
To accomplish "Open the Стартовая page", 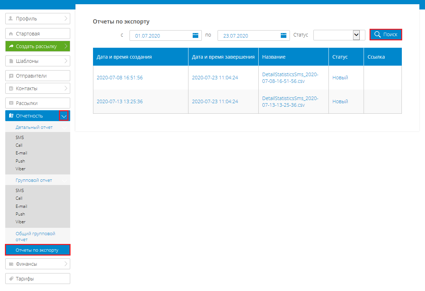I will click(x=38, y=34).
